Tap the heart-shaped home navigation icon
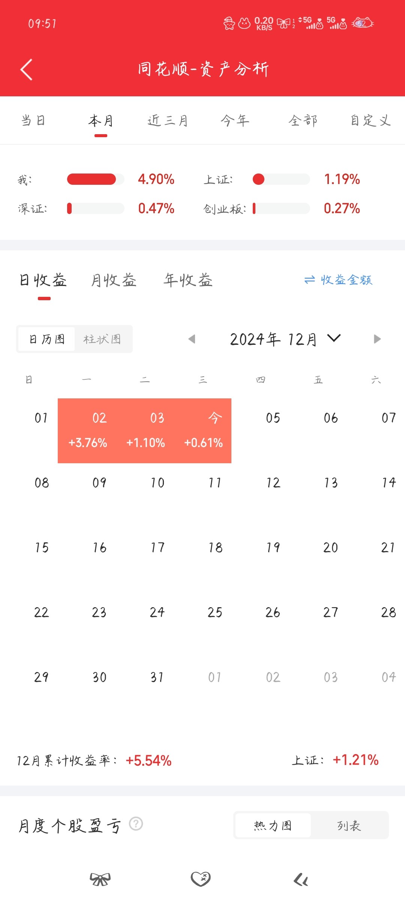 (201, 879)
